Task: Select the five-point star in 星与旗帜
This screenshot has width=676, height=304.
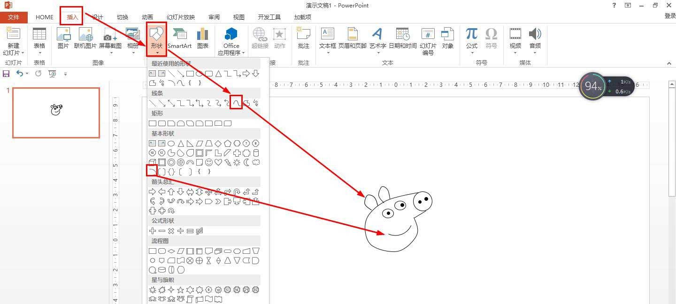Action: (181, 290)
